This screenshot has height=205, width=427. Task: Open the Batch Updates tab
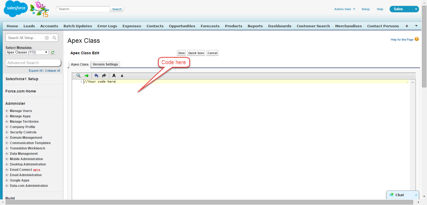[78, 26]
